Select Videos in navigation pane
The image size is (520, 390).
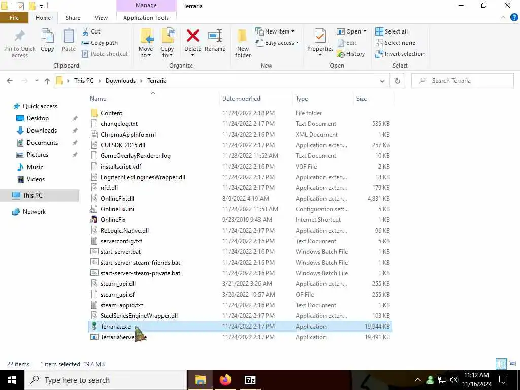tap(36, 179)
